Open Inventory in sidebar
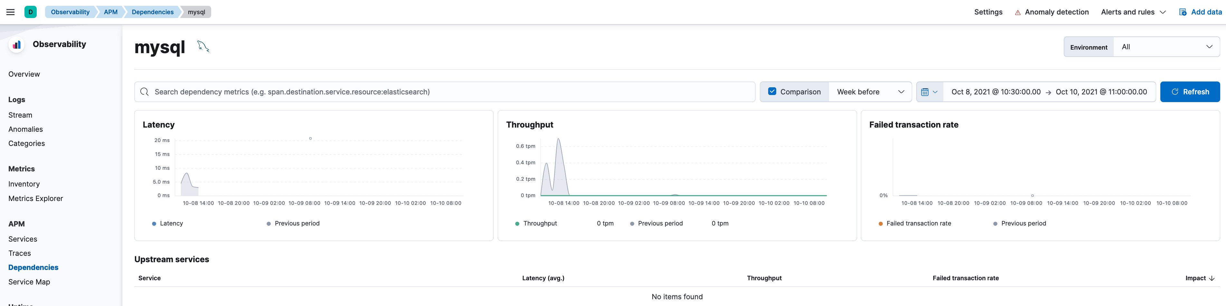 click(24, 184)
